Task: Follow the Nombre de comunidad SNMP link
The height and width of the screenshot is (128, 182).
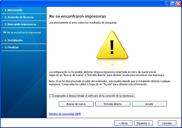Action: tap(65, 114)
